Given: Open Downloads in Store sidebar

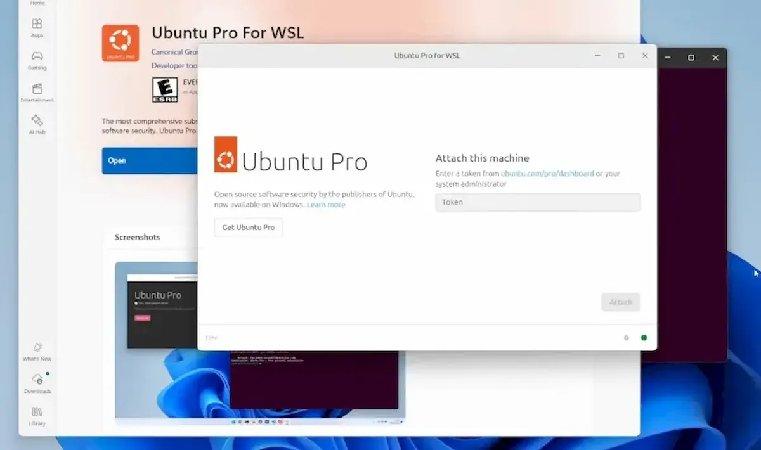Looking at the screenshot, I should pos(37,383).
